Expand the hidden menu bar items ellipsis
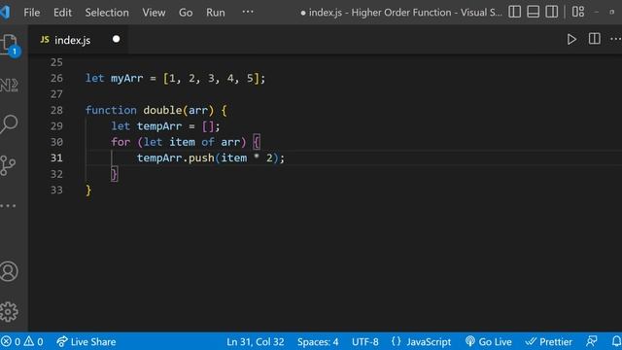 pyautogui.click(x=248, y=12)
